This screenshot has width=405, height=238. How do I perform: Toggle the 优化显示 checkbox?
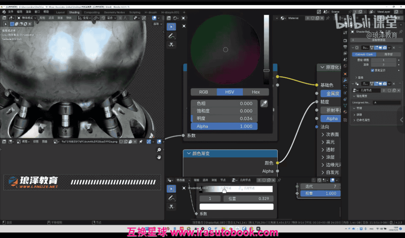pos(373,70)
